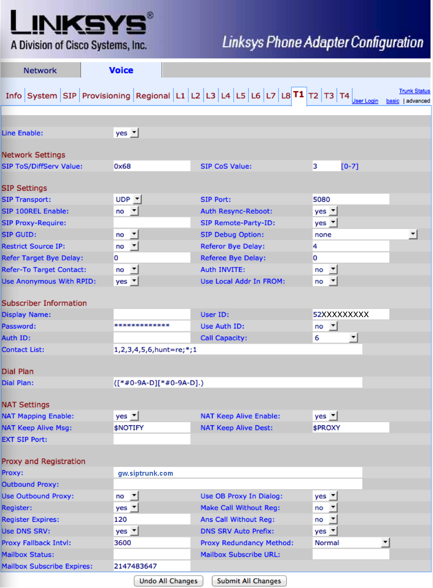Open SIP 100REL Enable dropdown

click(x=127, y=211)
